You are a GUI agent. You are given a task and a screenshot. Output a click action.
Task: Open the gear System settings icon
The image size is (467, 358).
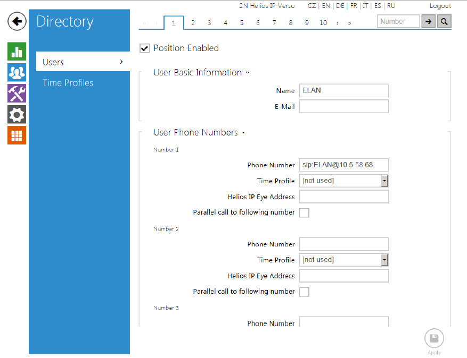[x=17, y=114]
